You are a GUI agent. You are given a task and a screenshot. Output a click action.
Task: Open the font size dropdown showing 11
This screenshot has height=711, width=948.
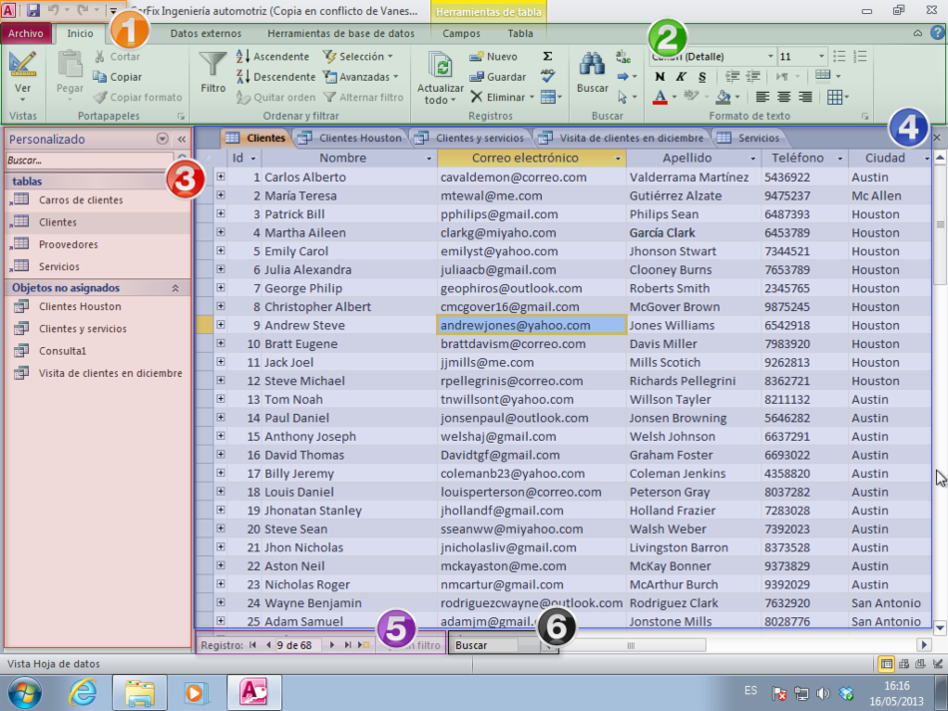pyautogui.click(x=820, y=56)
